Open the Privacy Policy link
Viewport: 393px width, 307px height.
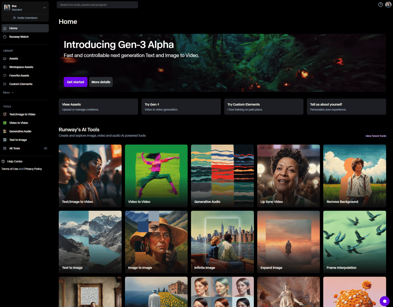pyautogui.click(x=33, y=169)
